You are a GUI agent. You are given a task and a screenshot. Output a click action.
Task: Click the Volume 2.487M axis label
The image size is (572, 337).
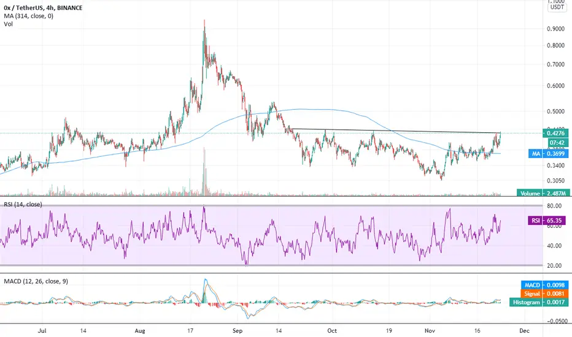coord(543,193)
